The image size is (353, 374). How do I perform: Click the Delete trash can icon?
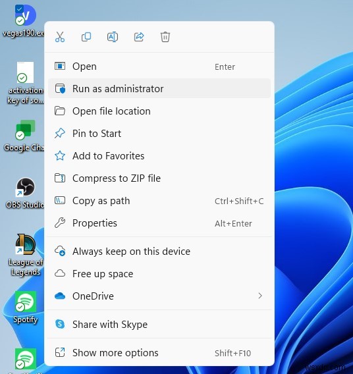pyautogui.click(x=165, y=37)
